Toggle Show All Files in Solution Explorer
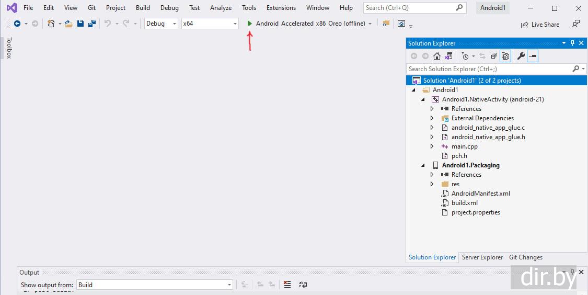 tap(505, 56)
